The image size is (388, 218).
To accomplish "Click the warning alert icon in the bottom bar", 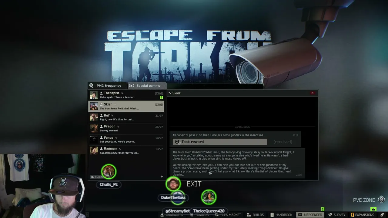I will tap(373, 209).
